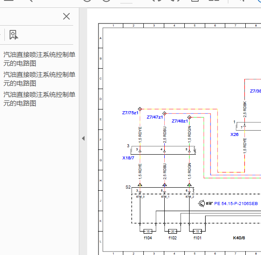Image resolution: width=261 pixels, height=255 pixels.
Task: Click the 15 amp fuse symbol above f104
Action: pyautogui.click(x=148, y=231)
